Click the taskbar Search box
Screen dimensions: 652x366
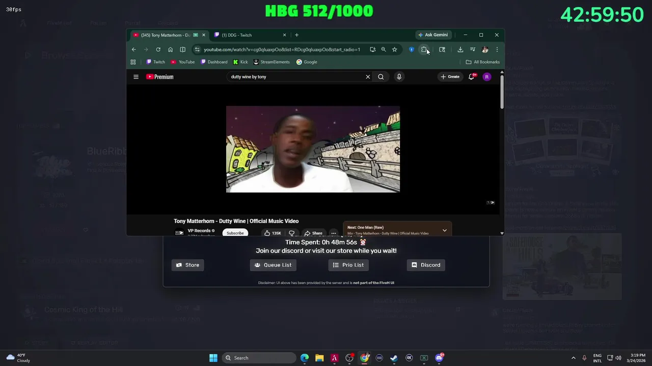pyautogui.click(x=260, y=358)
